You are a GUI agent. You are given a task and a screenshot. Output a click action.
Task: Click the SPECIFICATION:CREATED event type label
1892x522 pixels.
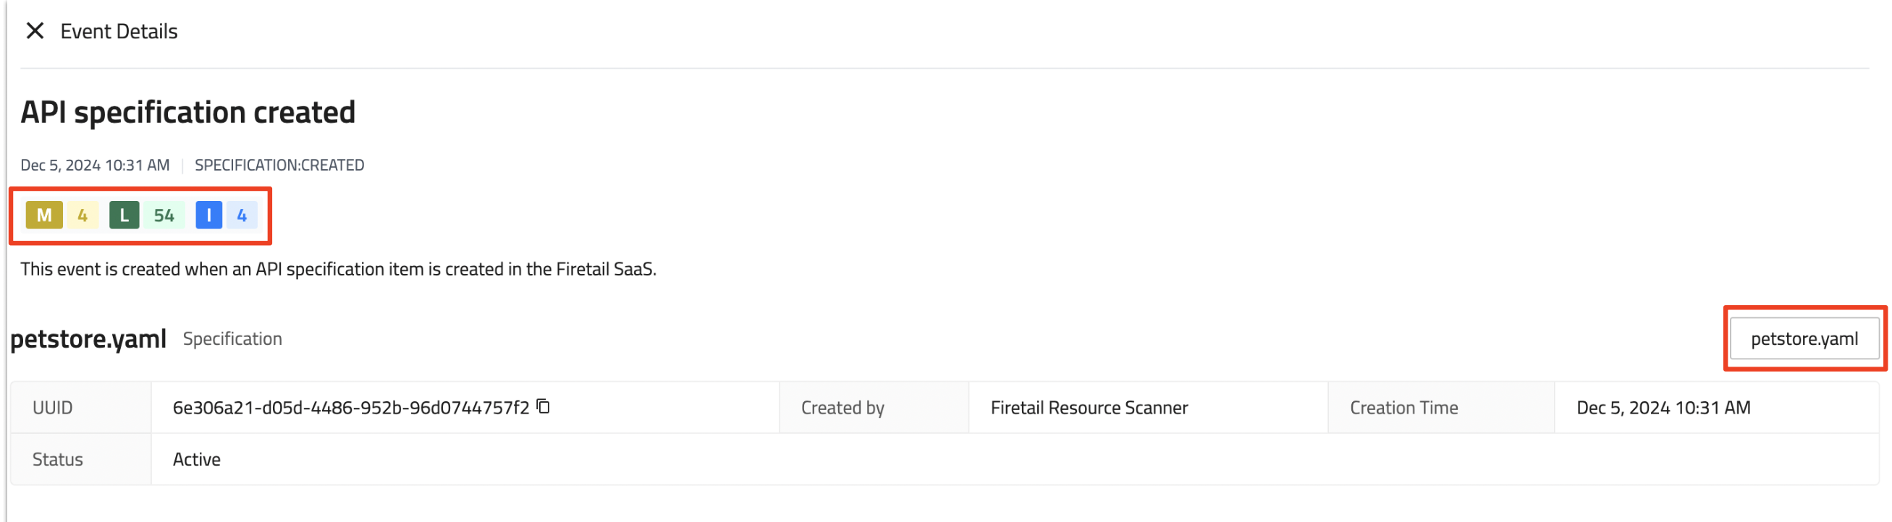click(279, 165)
